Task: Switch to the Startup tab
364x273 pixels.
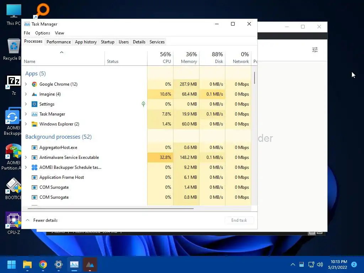Action: point(107,42)
